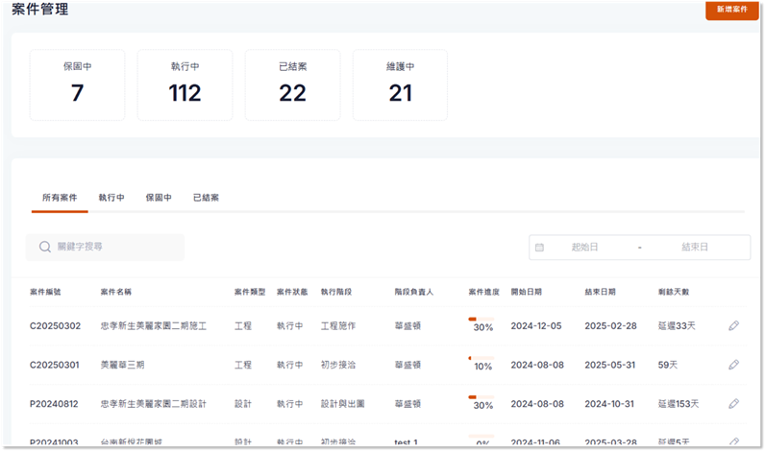The width and height of the screenshot is (766, 452).
Task: Select the 所有案件 tab
Action: pos(60,198)
